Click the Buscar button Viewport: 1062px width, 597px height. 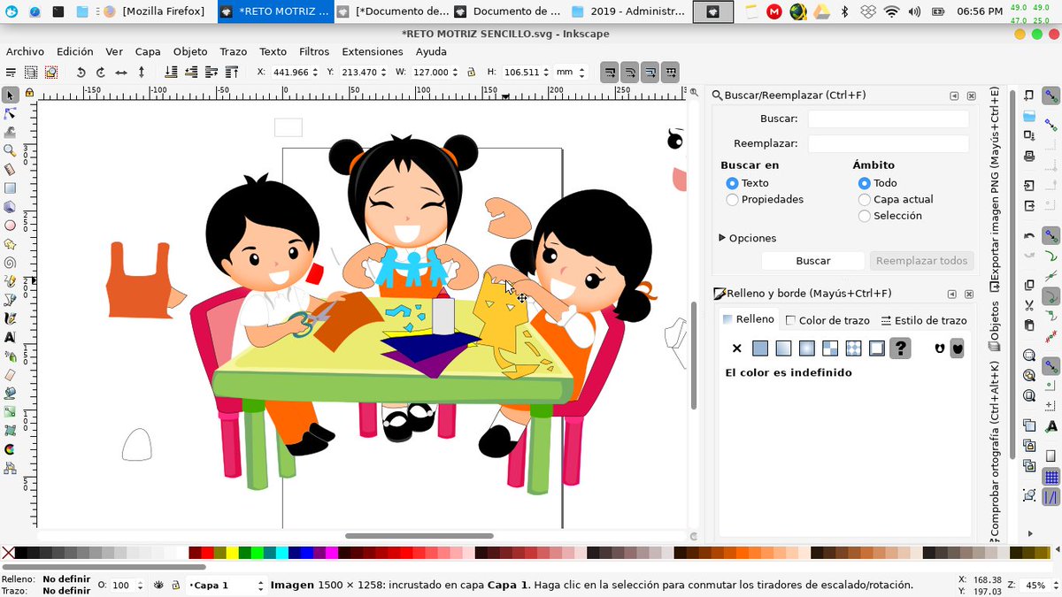[x=813, y=261]
